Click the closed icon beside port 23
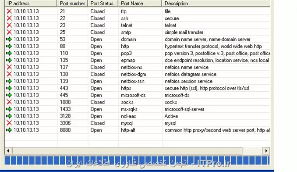 [9, 25]
